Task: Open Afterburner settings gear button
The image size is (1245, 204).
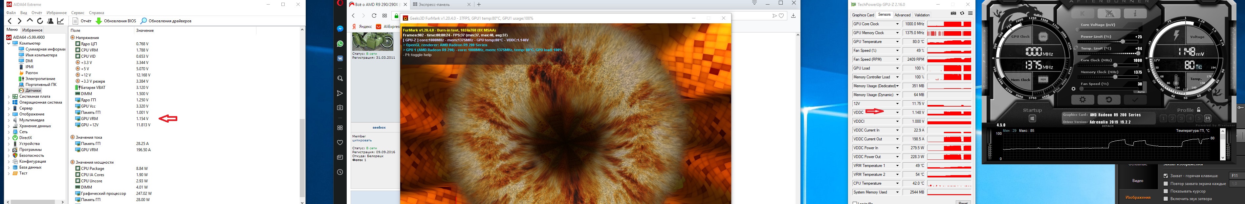Action: 1082,99
